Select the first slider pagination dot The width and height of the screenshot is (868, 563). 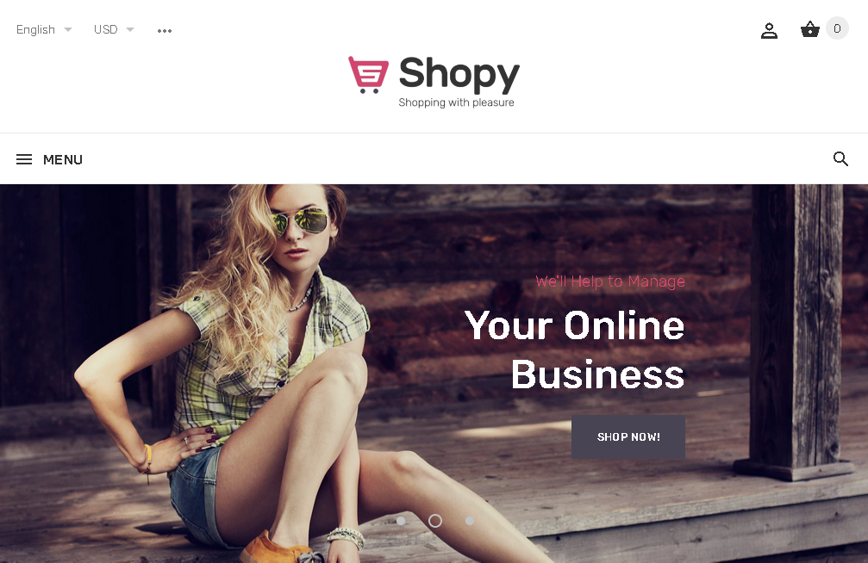[x=401, y=521]
